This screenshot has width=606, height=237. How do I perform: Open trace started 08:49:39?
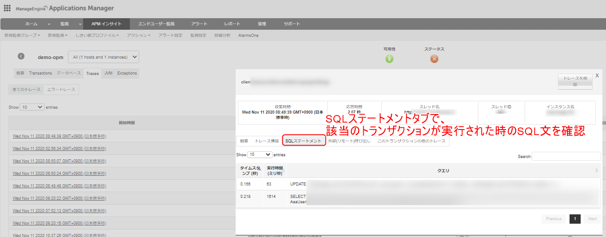click(60, 136)
